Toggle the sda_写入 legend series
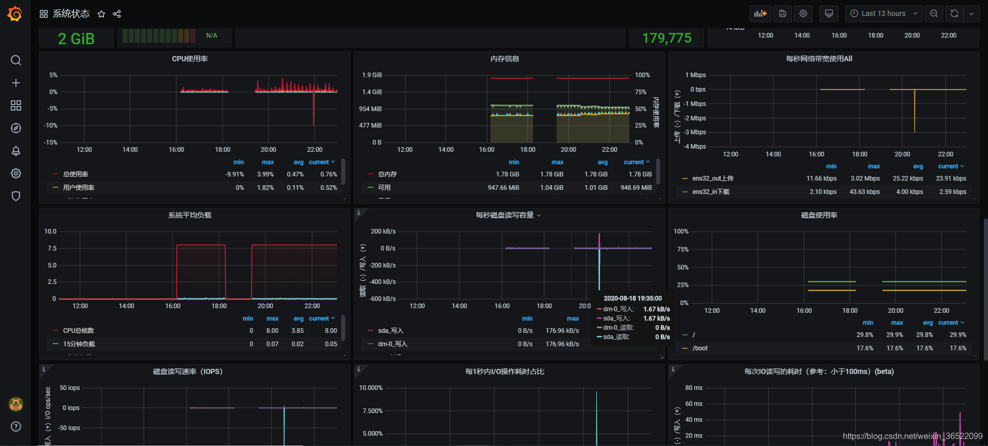Screen dimensions: 988x446 [x=391, y=331]
